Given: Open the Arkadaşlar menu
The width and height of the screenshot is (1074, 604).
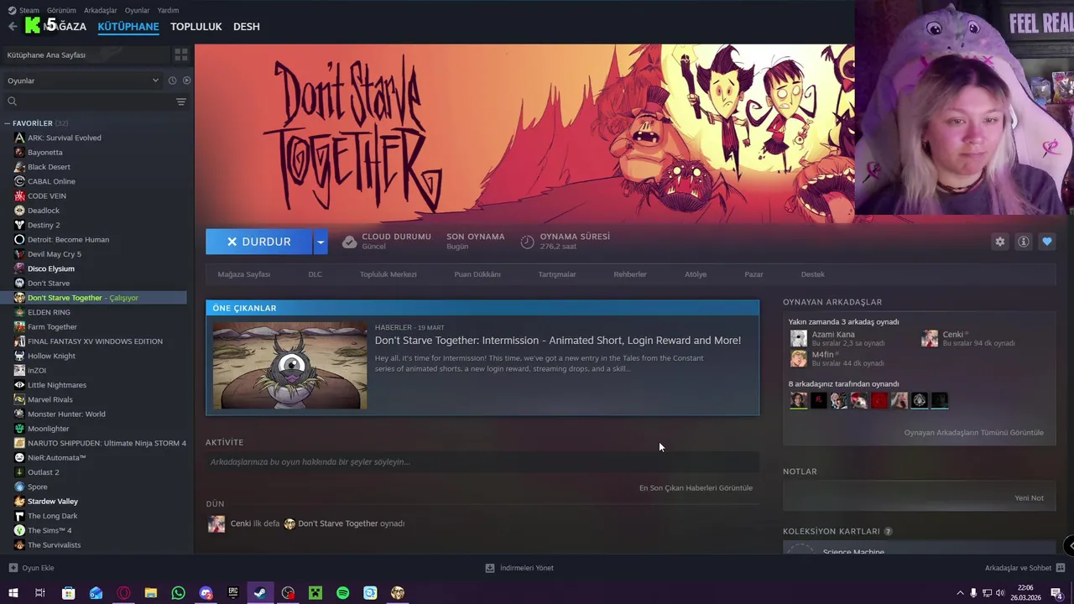Looking at the screenshot, I should click(101, 10).
